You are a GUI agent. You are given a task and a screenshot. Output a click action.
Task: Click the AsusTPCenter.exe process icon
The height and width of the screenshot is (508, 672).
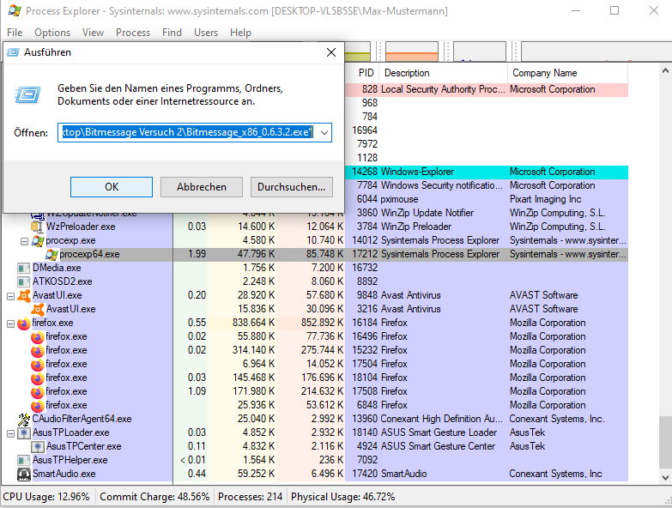click(38, 447)
